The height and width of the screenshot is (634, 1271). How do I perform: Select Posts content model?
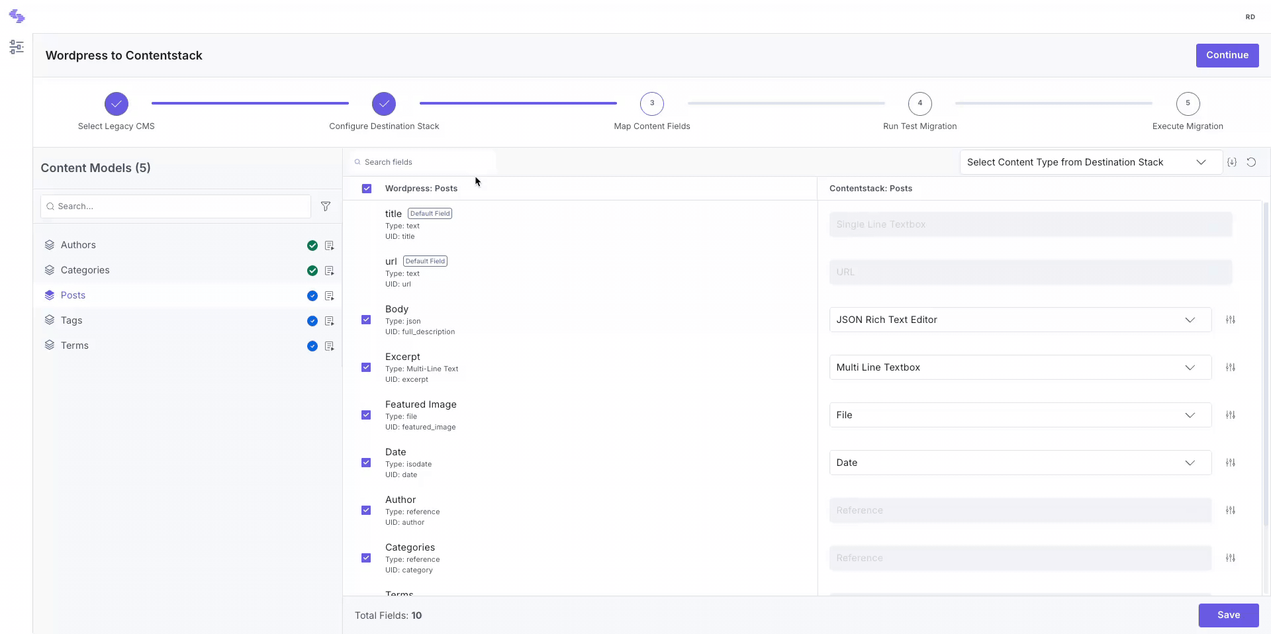point(189,295)
